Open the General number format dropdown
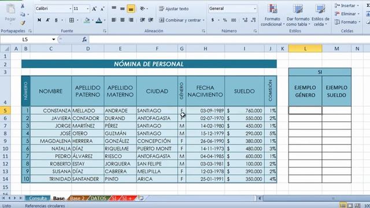This screenshot has width=370, height=208. click(255, 9)
